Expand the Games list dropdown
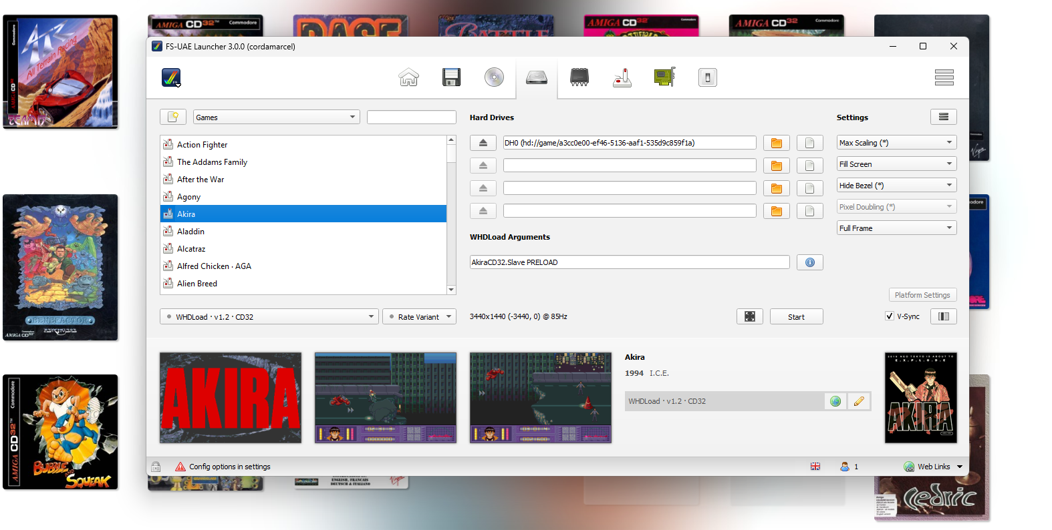Viewport: 1052px width, 530px height. point(277,117)
